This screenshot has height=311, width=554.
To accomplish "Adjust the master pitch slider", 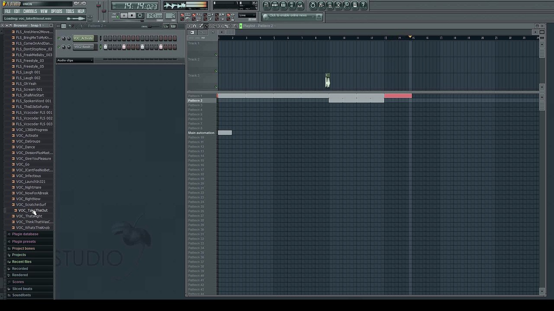I will [104, 11].
